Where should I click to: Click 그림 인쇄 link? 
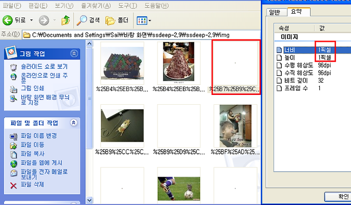pyautogui.click(x=33, y=88)
